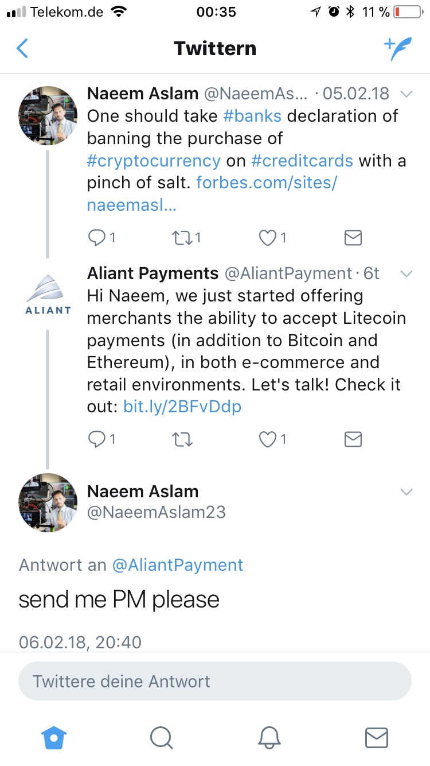The image size is (430, 766).
Task: Open the menu chevron on the PM reply
Action: pos(406,492)
